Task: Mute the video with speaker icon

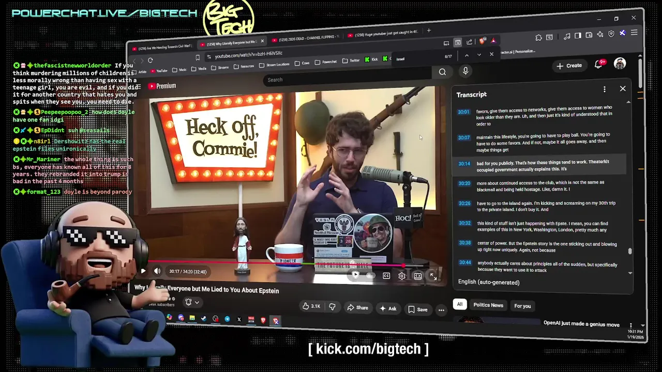Action: click(157, 271)
